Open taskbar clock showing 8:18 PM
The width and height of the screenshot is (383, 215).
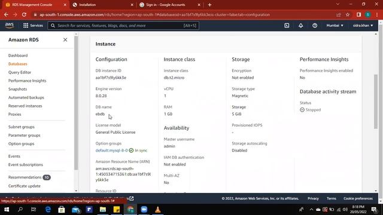pos(358,210)
